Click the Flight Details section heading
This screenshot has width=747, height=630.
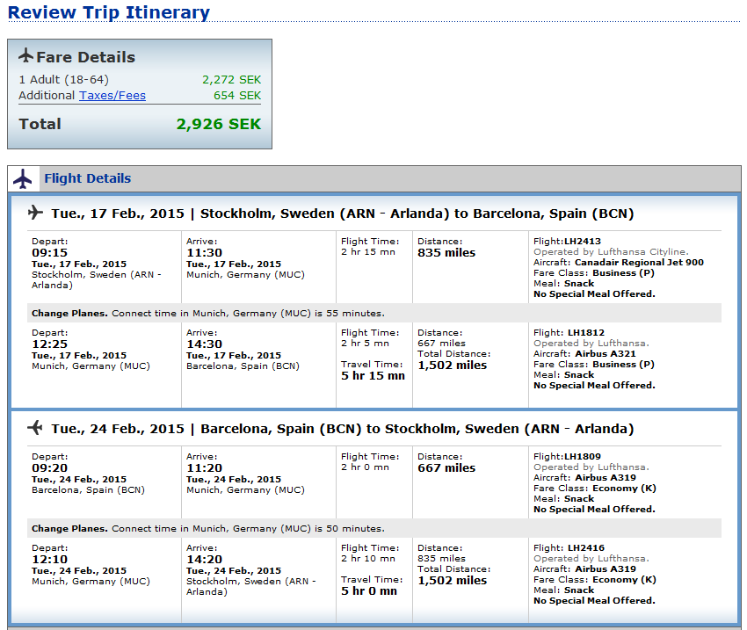(x=87, y=178)
